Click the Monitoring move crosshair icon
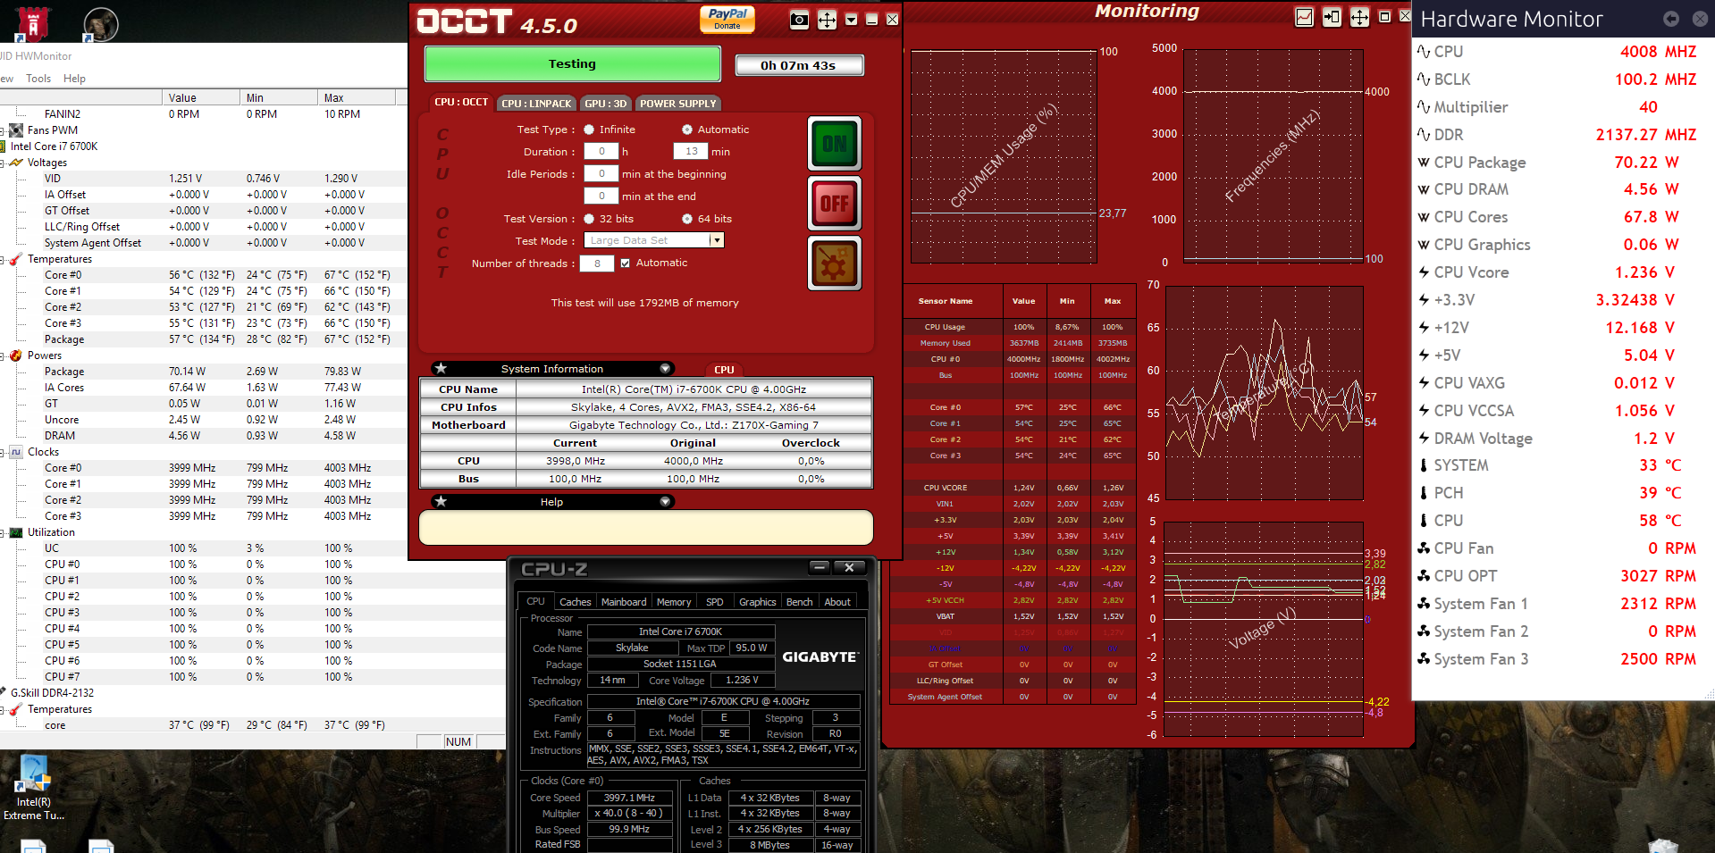This screenshot has height=853, width=1715. [1359, 17]
